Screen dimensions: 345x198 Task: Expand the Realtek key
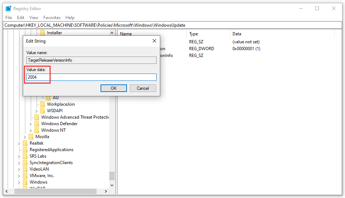(x=19, y=144)
